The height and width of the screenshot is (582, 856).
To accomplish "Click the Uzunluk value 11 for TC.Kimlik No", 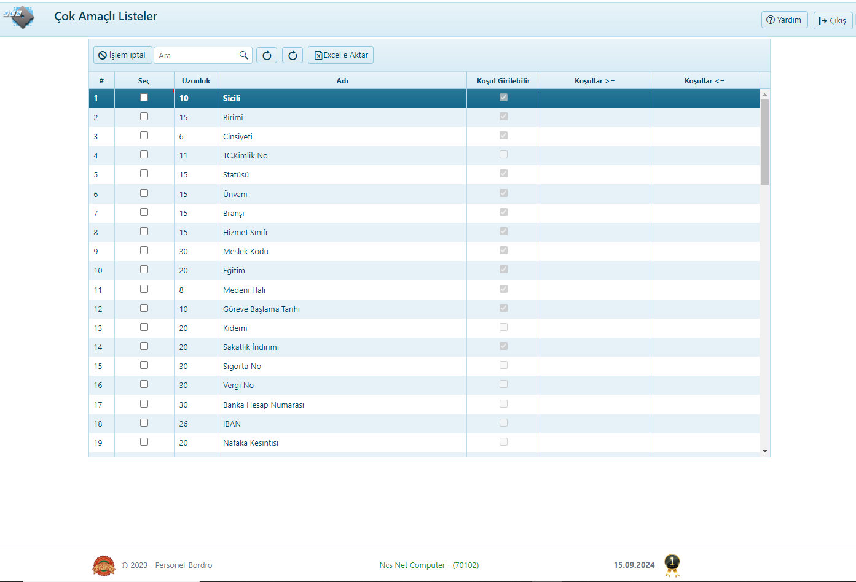I will click(183, 155).
